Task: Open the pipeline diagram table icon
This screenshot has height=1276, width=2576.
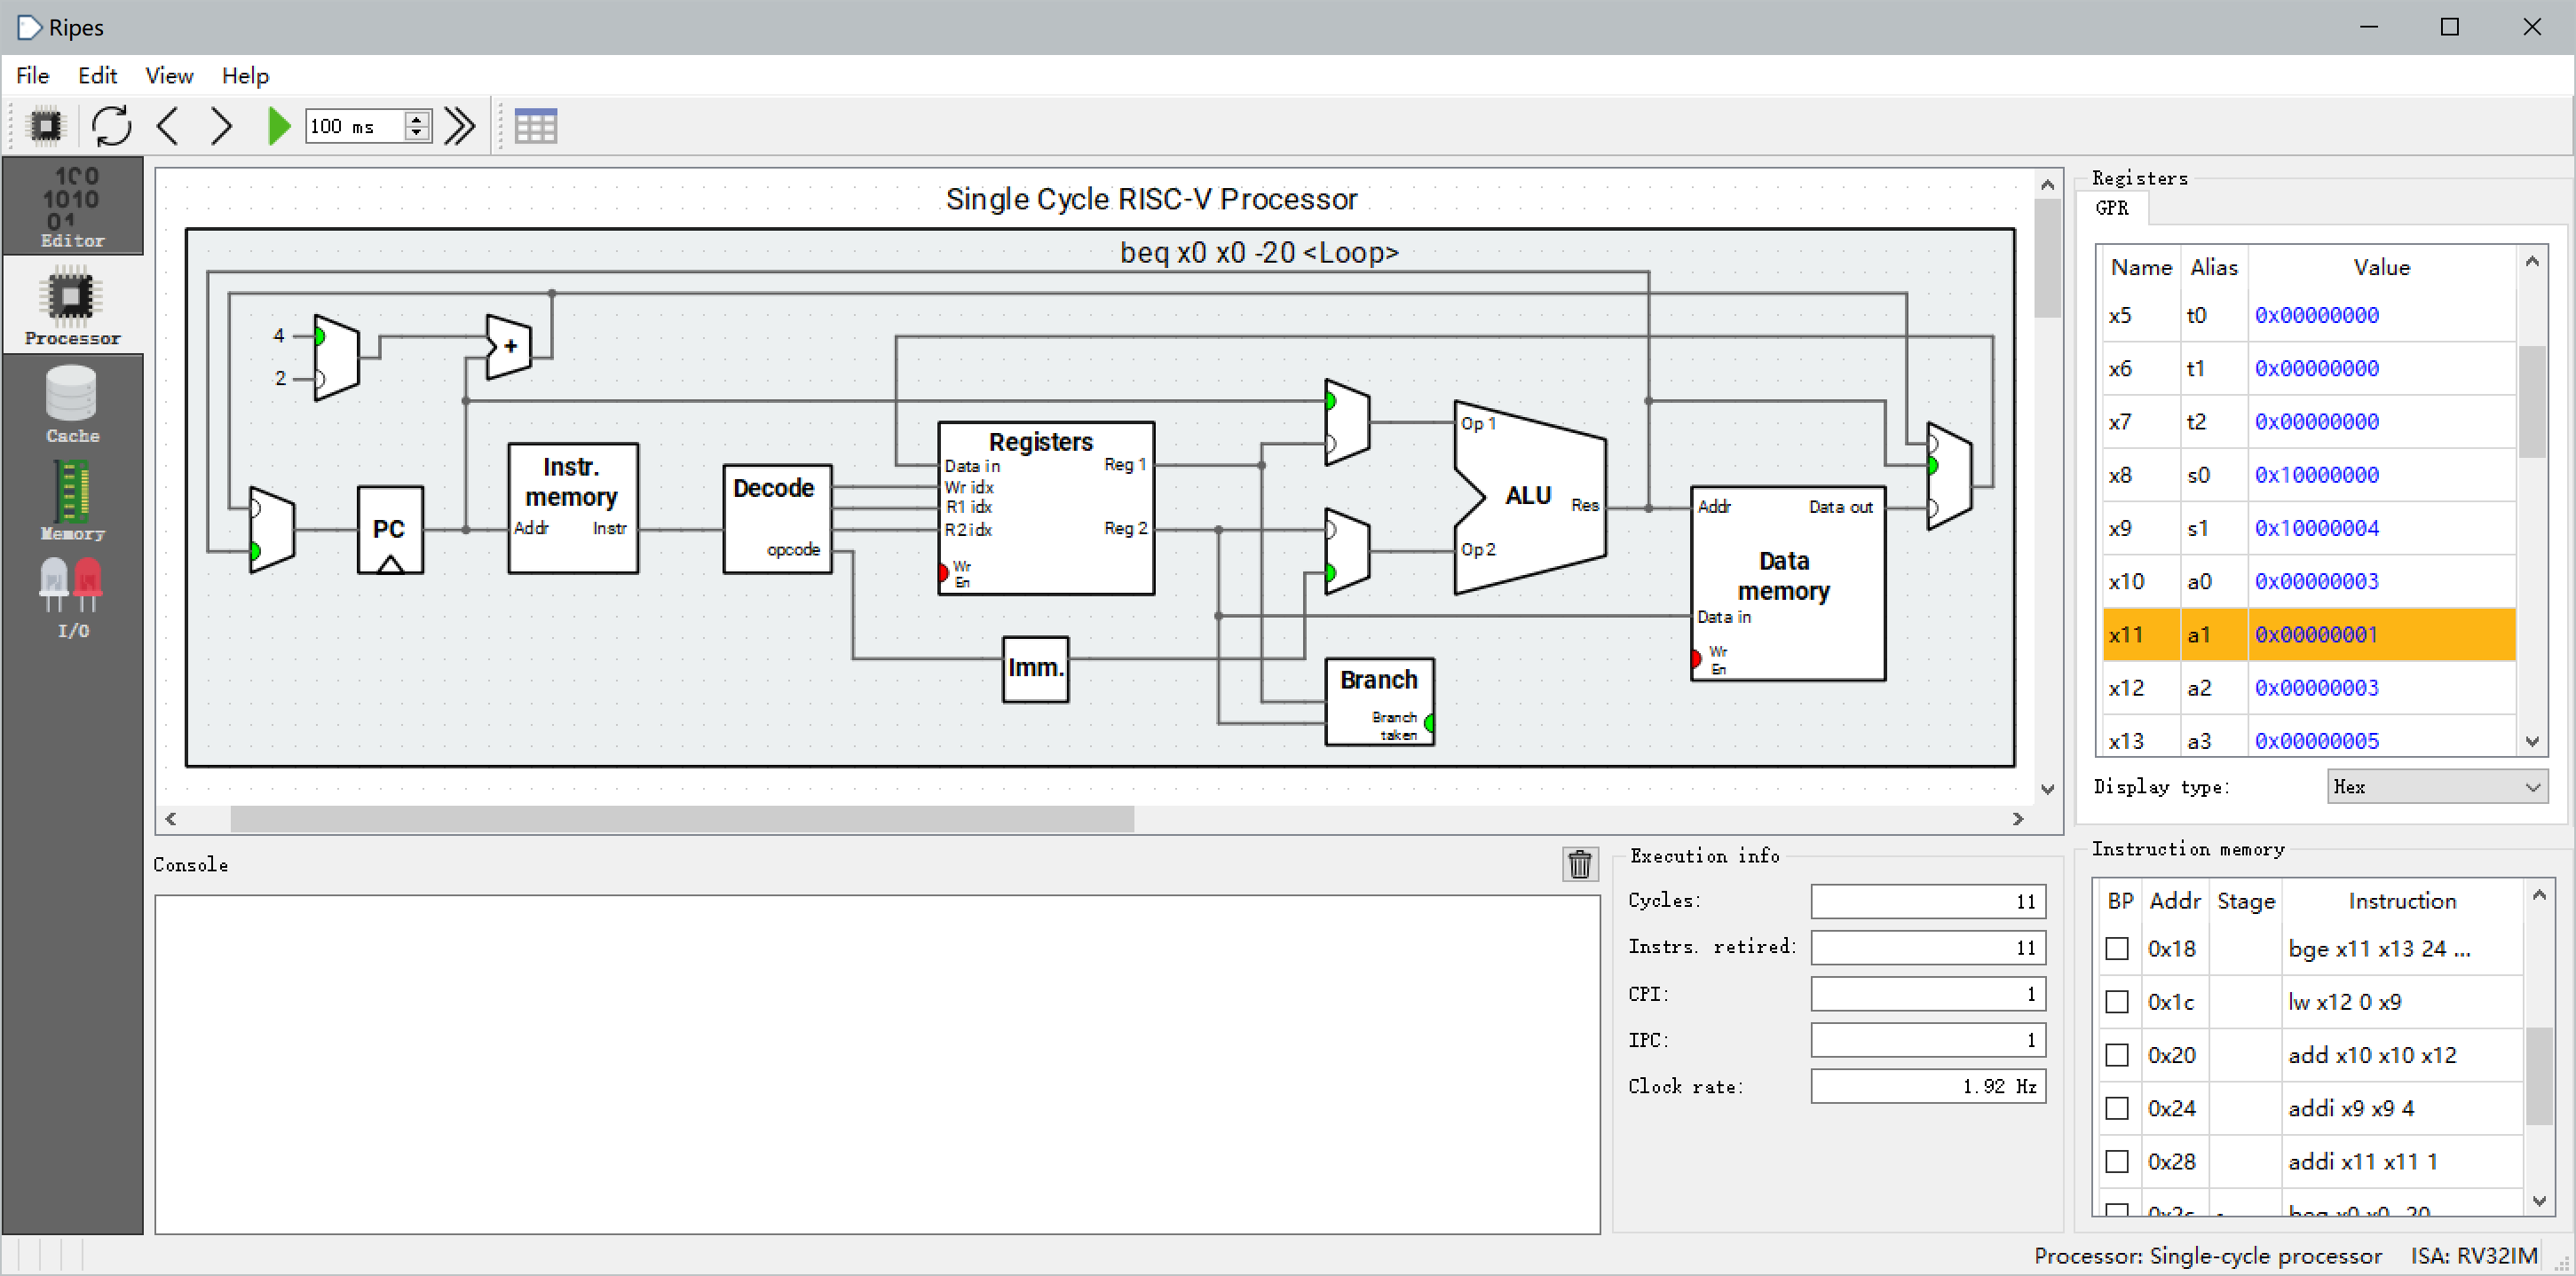Action: click(535, 126)
